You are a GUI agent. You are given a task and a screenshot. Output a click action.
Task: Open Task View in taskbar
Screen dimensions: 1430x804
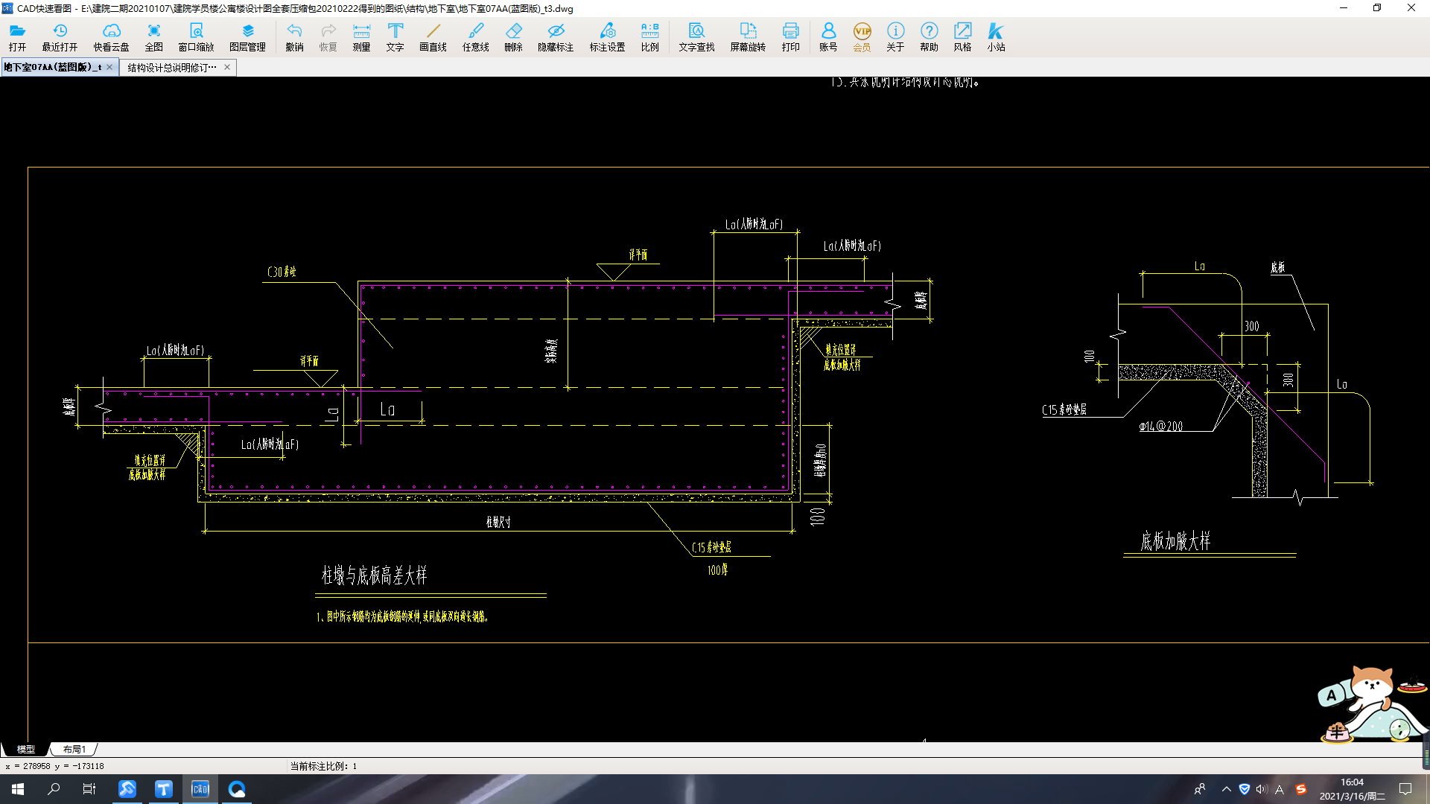pyautogui.click(x=89, y=789)
